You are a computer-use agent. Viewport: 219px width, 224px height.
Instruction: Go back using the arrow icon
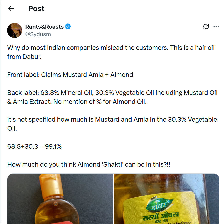(11, 9)
